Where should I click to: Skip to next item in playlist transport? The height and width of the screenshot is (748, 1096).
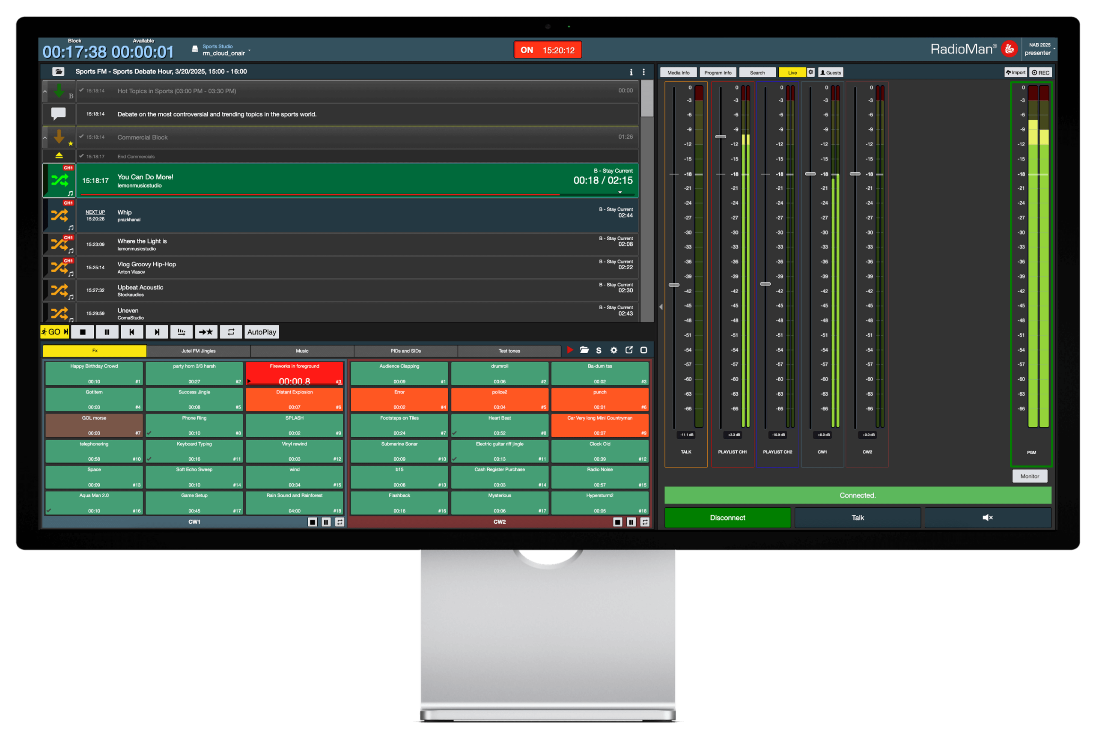coord(157,332)
